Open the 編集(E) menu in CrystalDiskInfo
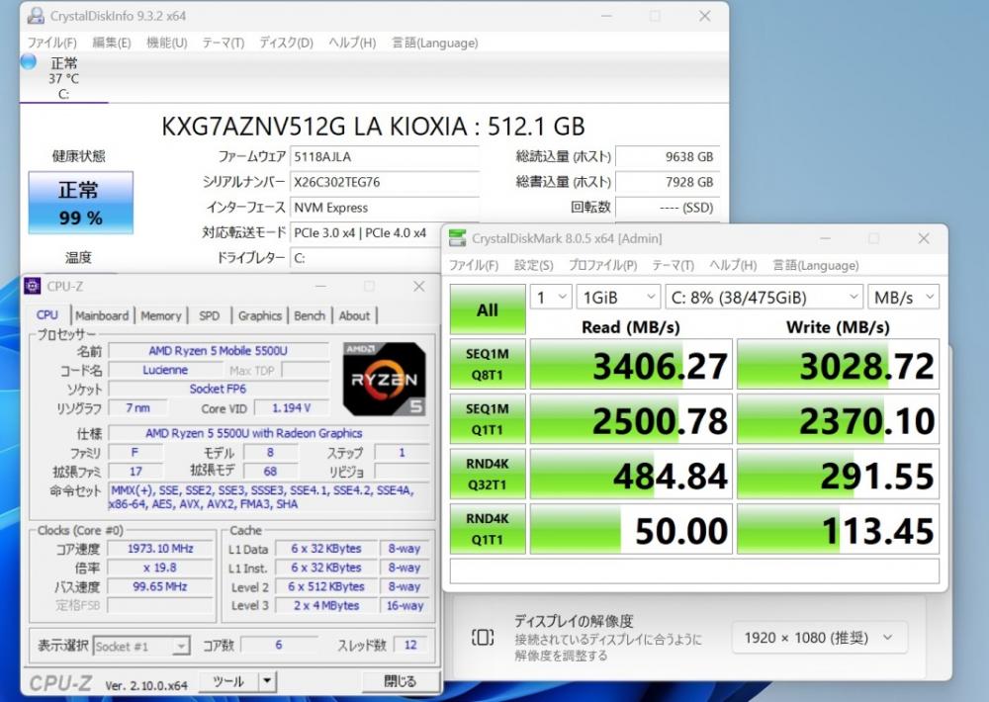This screenshot has height=702, width=989. [x=112, y=43]
